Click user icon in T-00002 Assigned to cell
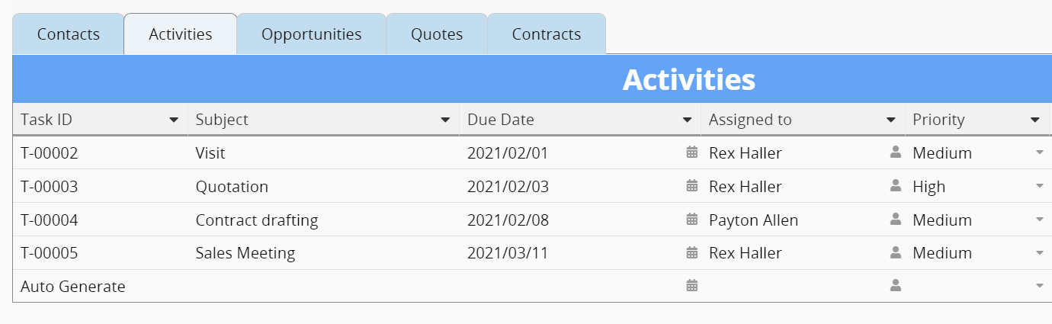This screenshot has width=1052, height=324. (896, 152)
